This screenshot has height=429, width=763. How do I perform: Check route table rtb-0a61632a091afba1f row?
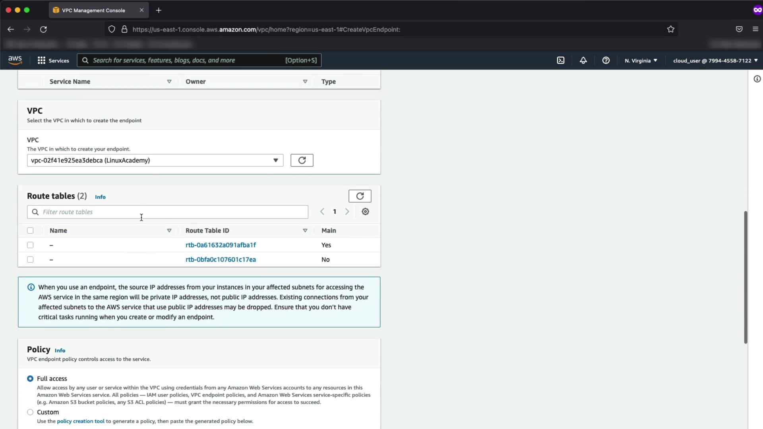(x=30, y=245)
